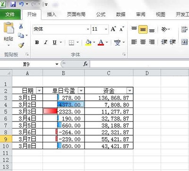Switch to the 插入 ribbon tab
The image size is (189, 171).
tap(52, 15)
